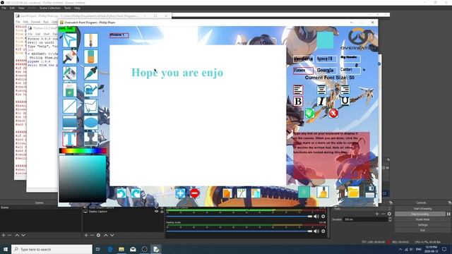Click the undo arrow icon

[x=121, y=193]
